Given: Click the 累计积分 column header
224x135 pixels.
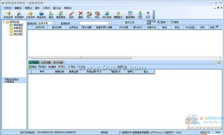Looking at the screenshot, I should click(x=138, y=27).
